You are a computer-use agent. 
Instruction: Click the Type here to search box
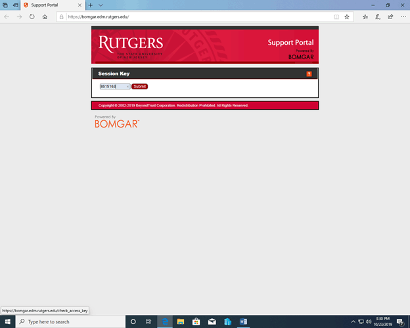[x=70, y=321]
